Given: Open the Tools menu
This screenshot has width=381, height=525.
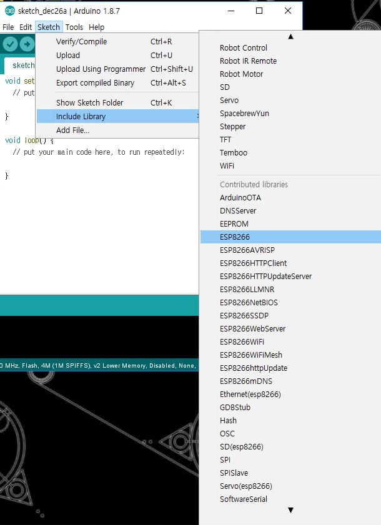Looking at the screenshot, I should tap(74, 27).
